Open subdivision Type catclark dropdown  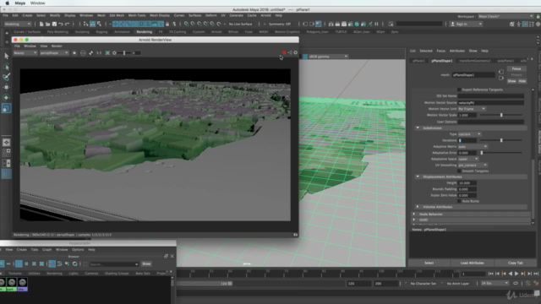(470, 134)
